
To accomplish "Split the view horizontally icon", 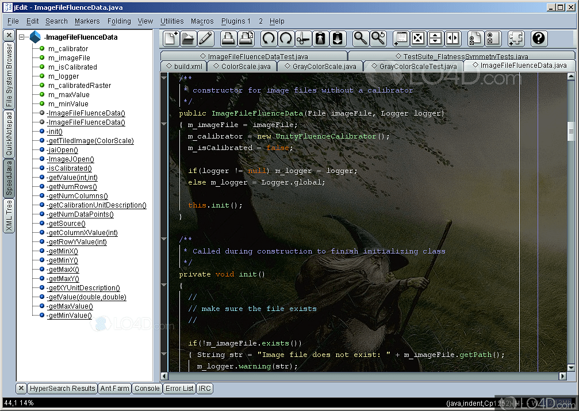I will click(x=435, y=39).
